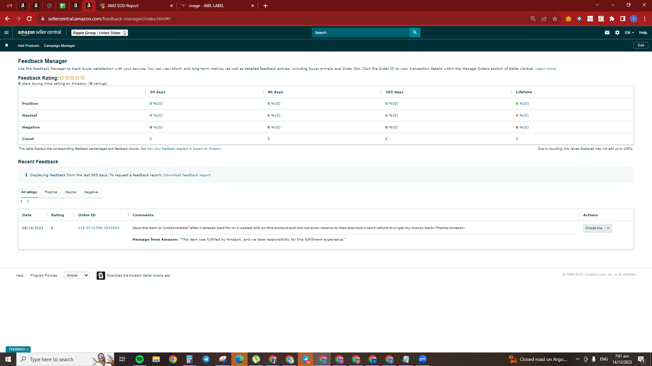Click the Learn more link
The height and width of the screenshot is (366, 652).
click(x=546, y=69)
